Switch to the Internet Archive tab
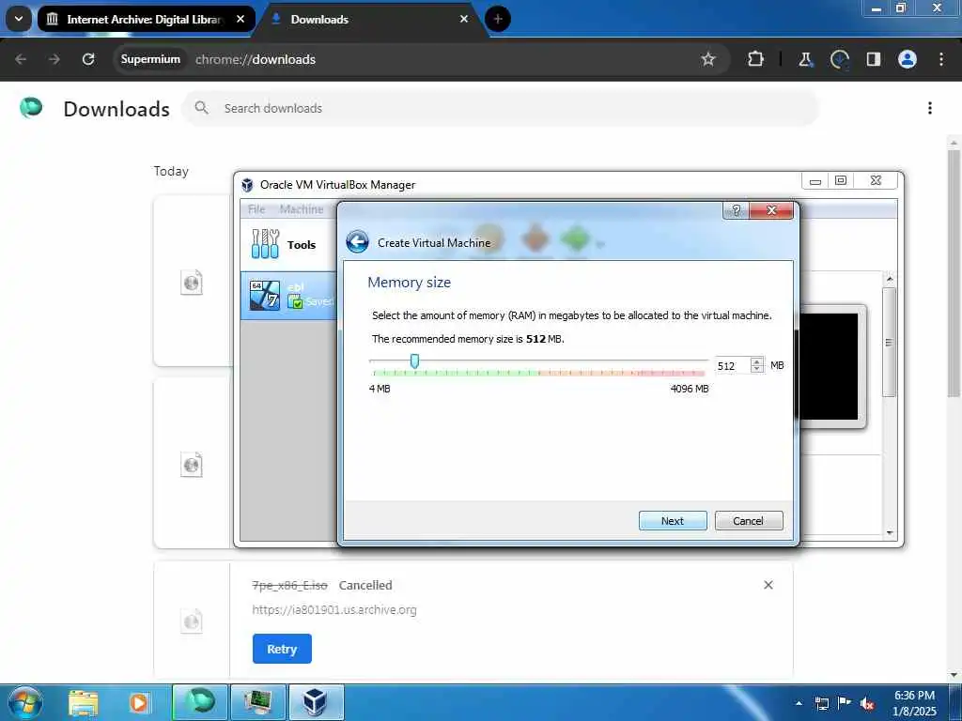This screenshot has height=721, width=962. 146,20
